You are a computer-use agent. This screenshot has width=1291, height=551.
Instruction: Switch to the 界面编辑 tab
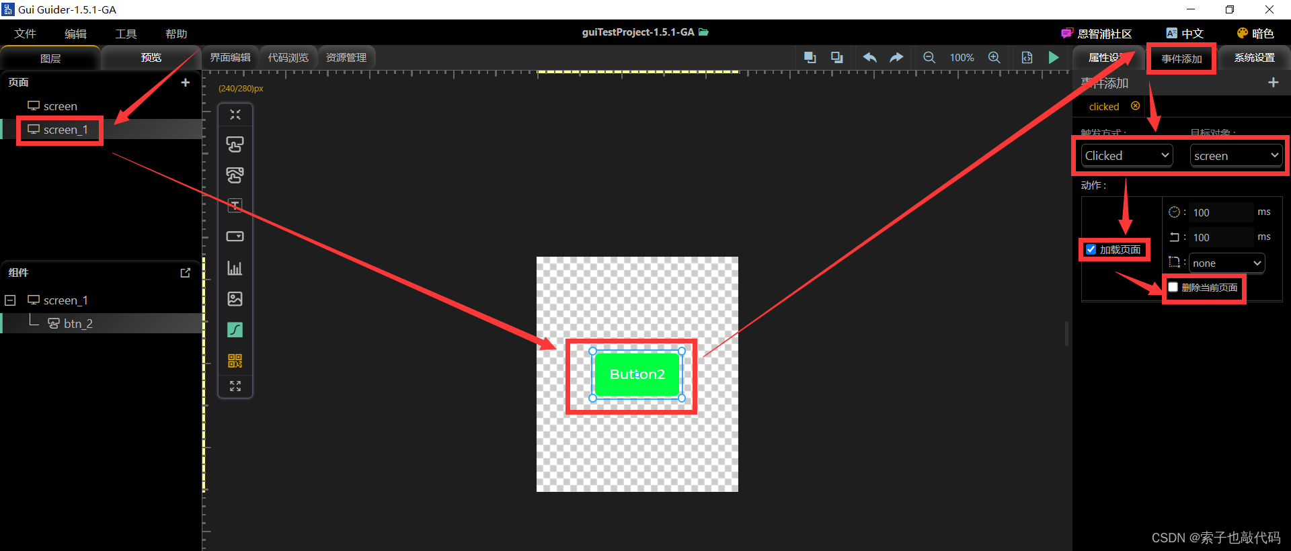point(230,58)
